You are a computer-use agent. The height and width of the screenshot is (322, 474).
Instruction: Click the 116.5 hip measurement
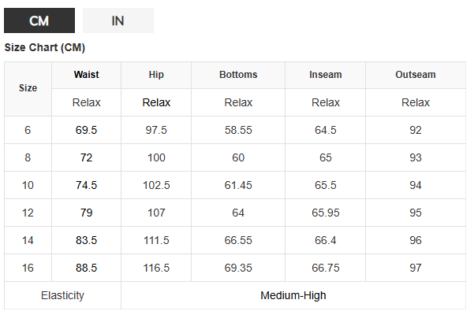tap(156, 268)
